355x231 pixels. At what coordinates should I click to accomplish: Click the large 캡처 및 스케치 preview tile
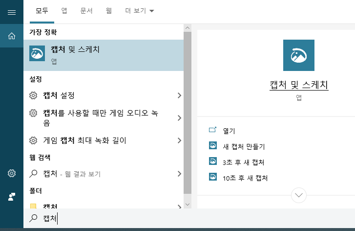click(x=299, y=55)
